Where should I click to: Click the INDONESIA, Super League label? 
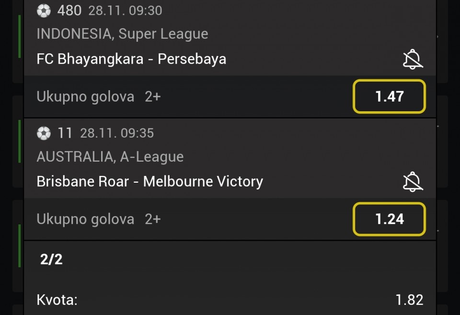(122, 34)
